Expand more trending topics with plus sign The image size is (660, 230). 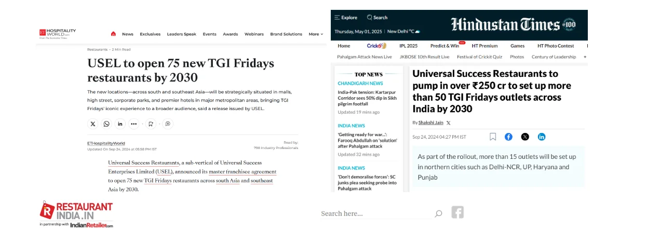[585, 57]
